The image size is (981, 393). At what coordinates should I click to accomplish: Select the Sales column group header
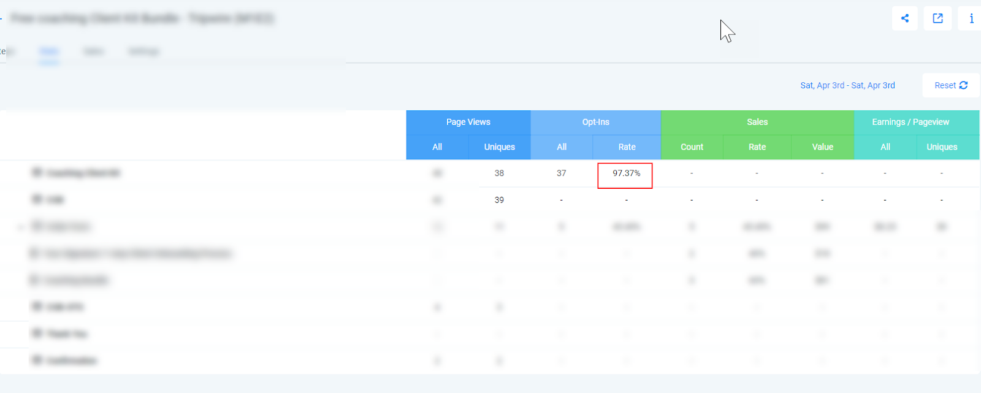pyautogui.click(x=757, y=122)
